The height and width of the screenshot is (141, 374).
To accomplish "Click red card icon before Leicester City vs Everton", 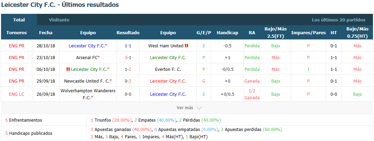I will point(68,69).
